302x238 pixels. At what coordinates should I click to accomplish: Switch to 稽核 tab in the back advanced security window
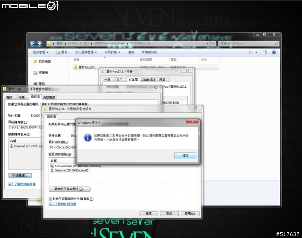[23, 97]
